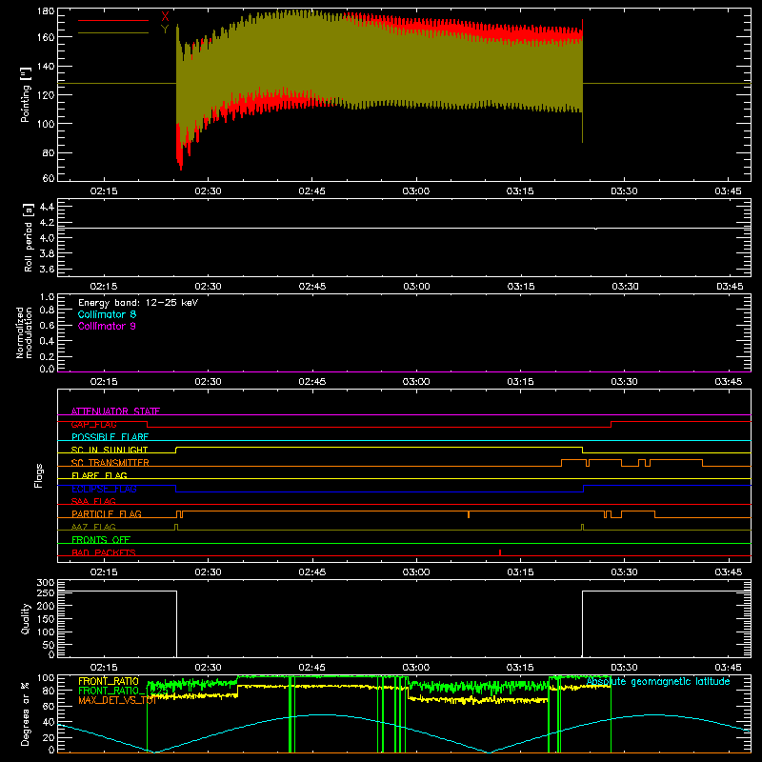Click '03:15' under the Normalized modulation plot

(520, 382)
